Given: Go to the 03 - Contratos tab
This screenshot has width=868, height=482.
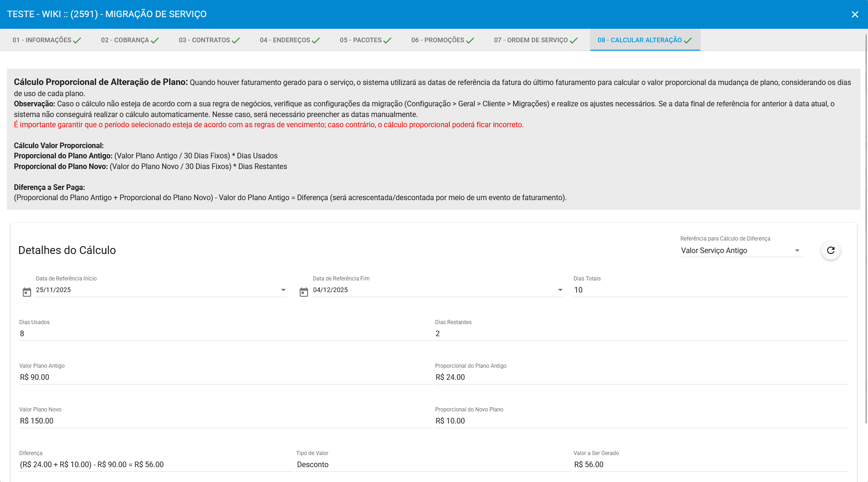Looking at the screenshot, I should (x=209, y=40).
